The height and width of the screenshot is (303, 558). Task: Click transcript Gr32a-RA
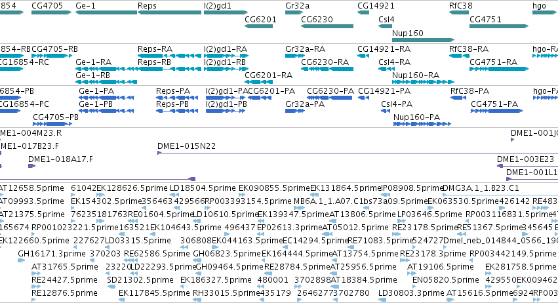click(x=295, y=56)
